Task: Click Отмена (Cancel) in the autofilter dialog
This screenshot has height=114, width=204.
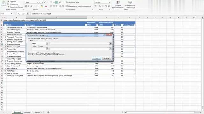Action: (106, 58)
